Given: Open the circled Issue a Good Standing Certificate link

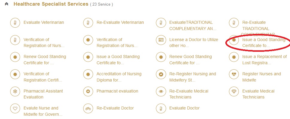Looking at the screenshot, I should click(x=263, y=43).
